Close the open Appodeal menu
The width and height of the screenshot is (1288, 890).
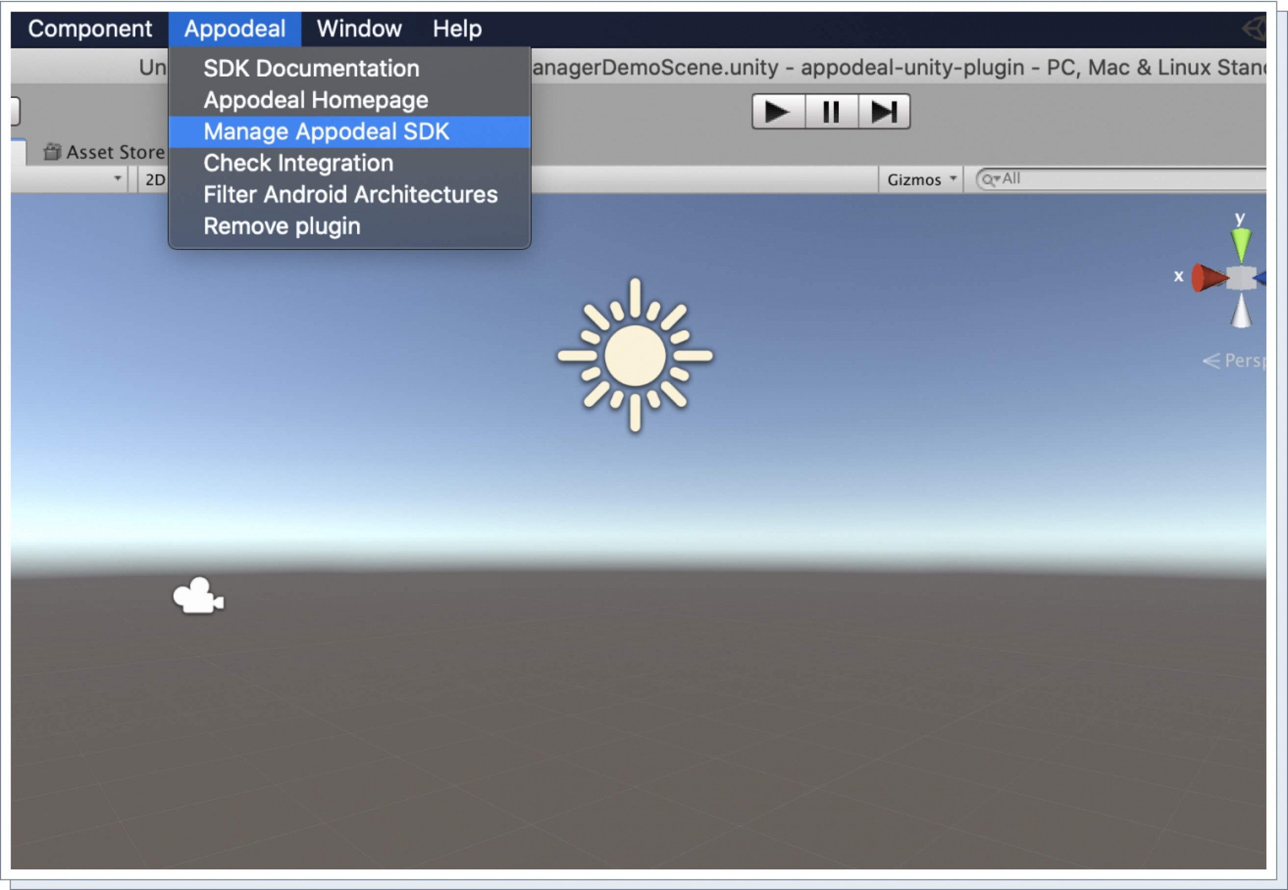(x=235, y=29)
